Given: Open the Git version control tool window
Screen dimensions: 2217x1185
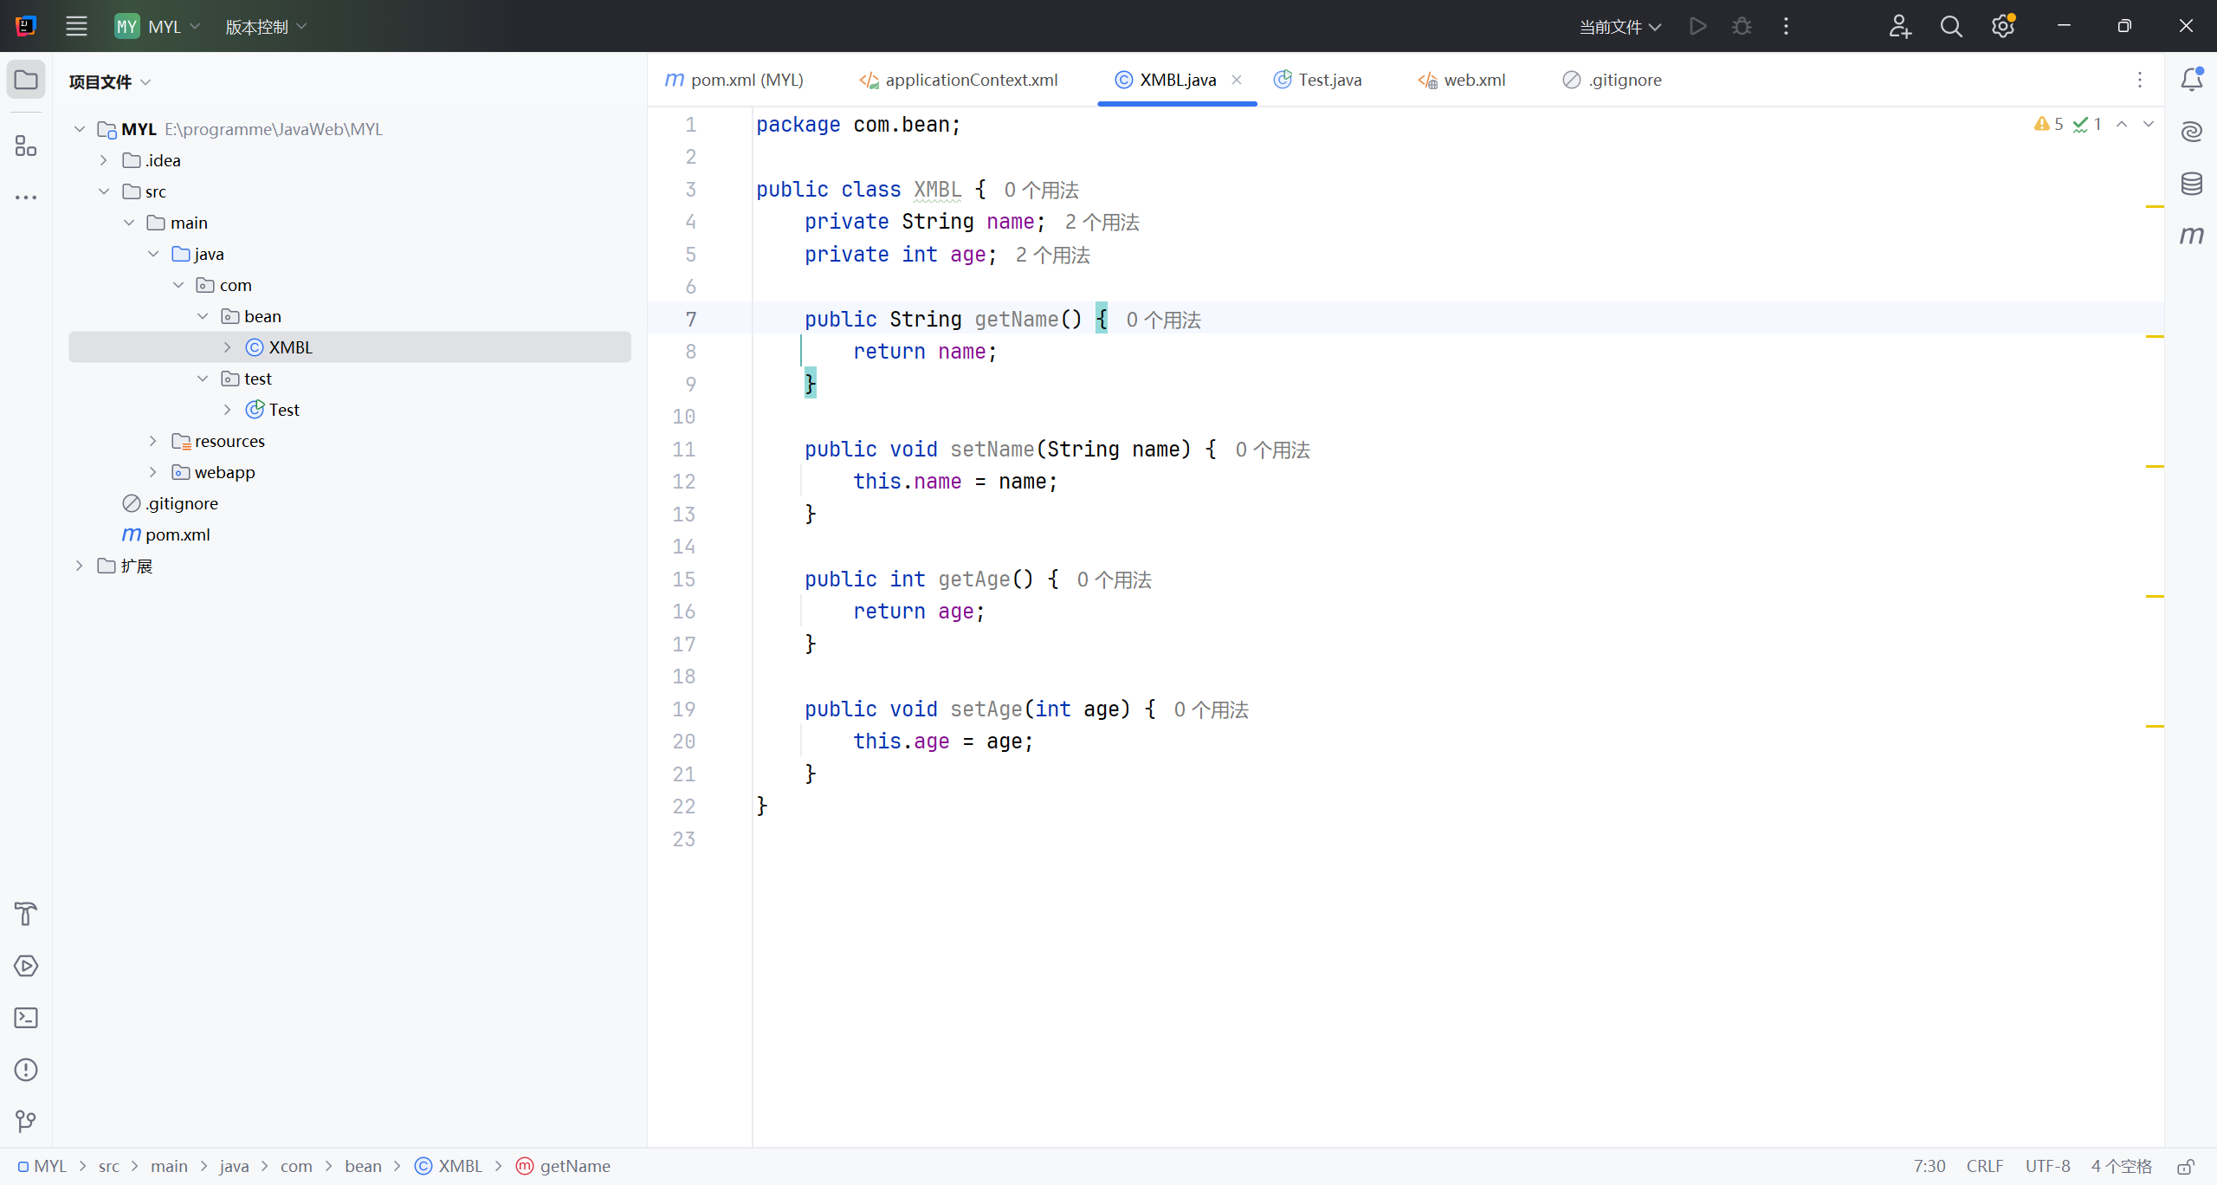Looking at the screenshot, I should (26, 1122).
